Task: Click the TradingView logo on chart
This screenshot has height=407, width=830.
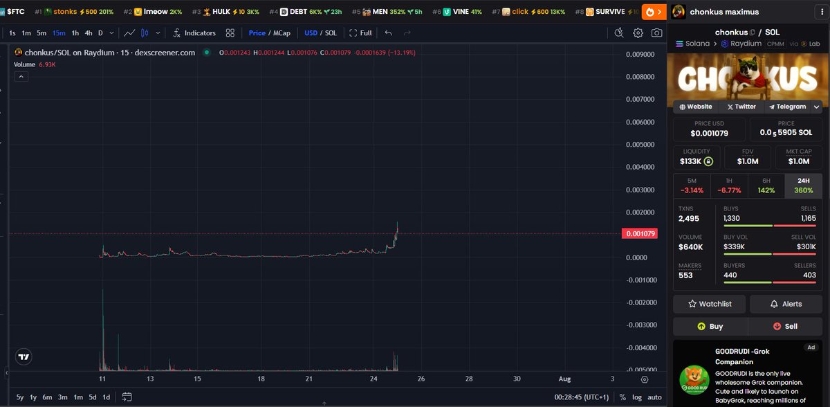Action: 24,357
